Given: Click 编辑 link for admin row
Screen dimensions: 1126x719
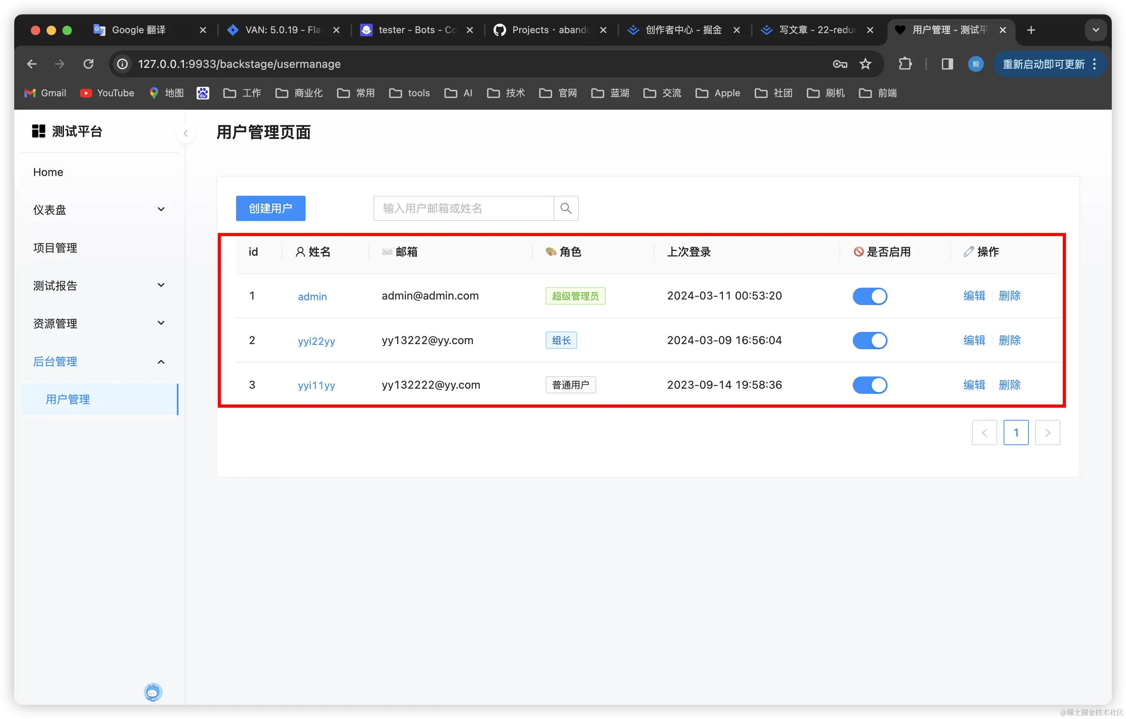Looking at the screenshot, I should click(974, 296).
